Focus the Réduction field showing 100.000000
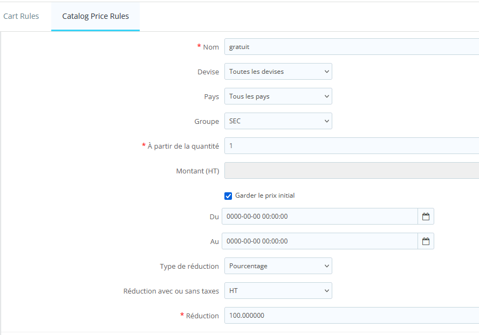This screenshot has width=479, height=335. coord(351,316)
